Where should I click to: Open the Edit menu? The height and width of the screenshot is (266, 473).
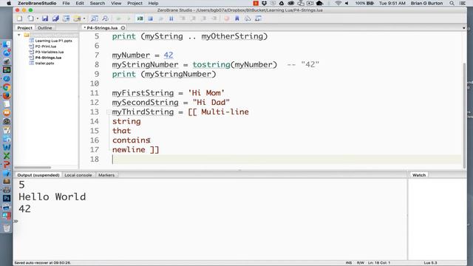pyautogui.click(x=80, y=3)
